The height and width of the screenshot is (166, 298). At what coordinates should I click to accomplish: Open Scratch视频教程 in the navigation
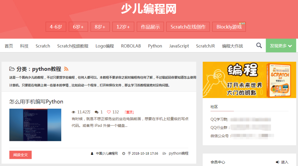point(73,46)
